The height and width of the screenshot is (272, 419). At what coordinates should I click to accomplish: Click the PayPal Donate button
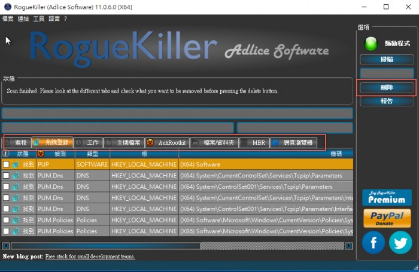(x=387, y=218)
